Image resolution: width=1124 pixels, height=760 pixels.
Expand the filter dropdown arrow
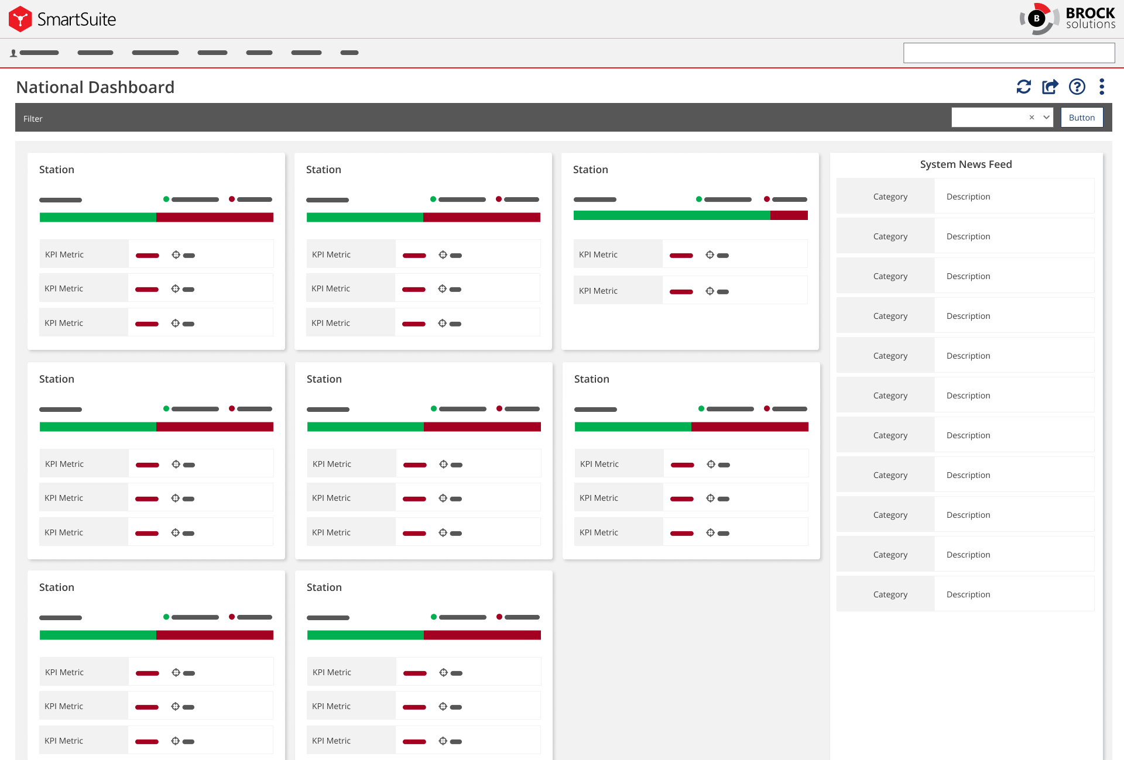pyautogui.click(x=1046, y=118)
